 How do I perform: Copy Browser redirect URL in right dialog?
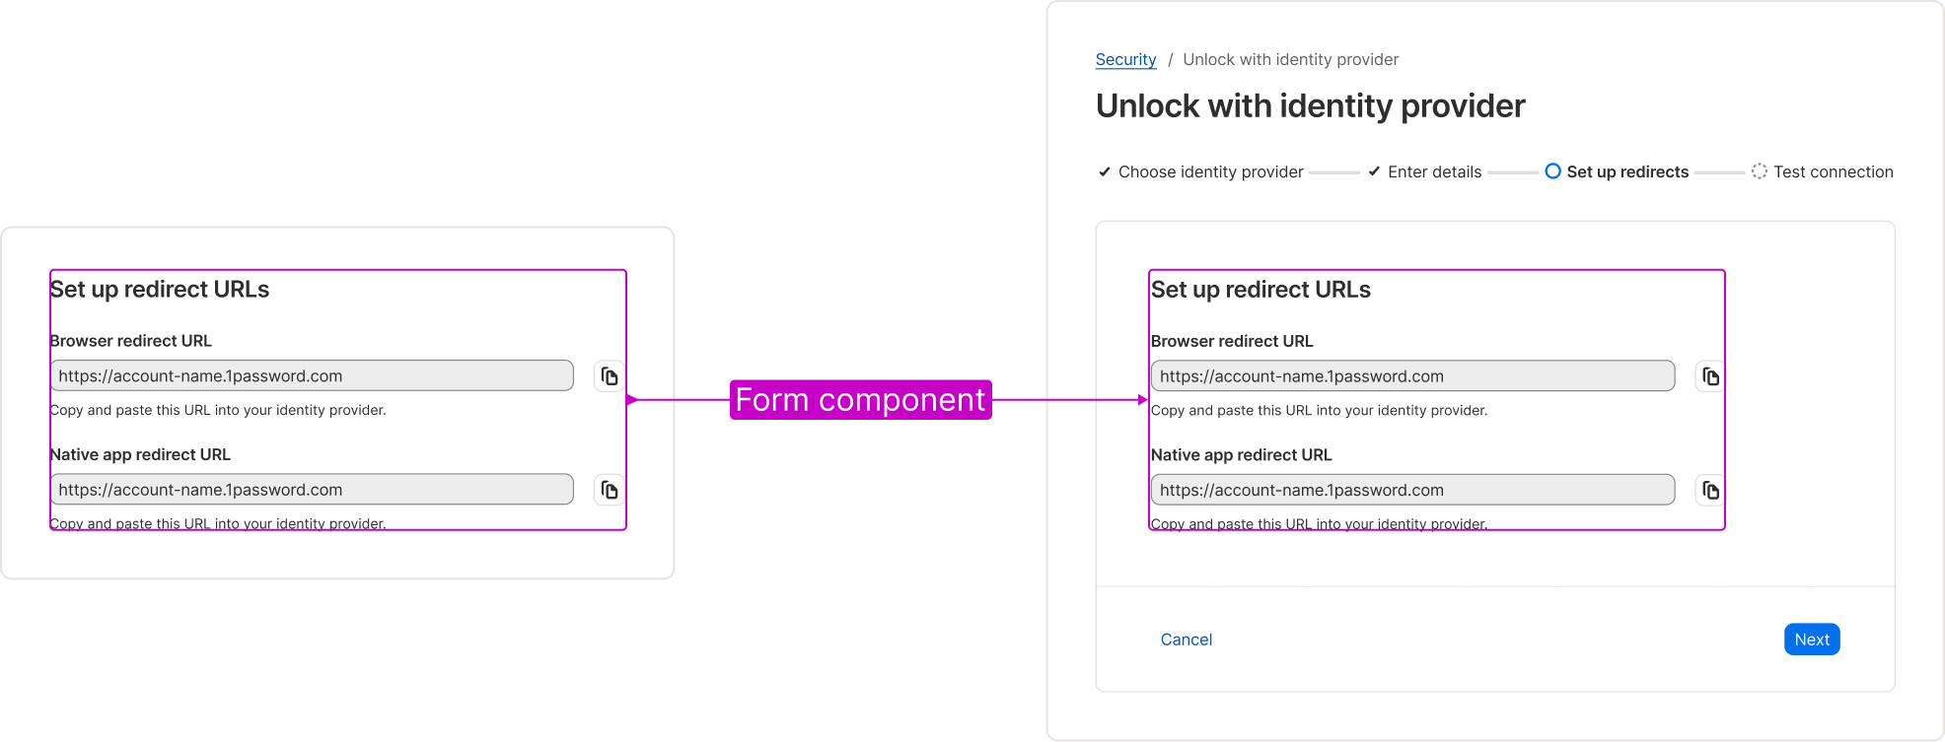point(1710,376)
